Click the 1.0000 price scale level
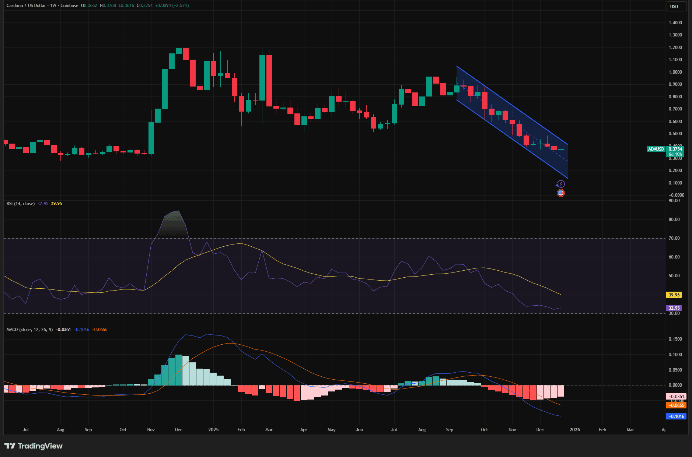Viewport: 692px width, 457px height. tap(675, 72)
